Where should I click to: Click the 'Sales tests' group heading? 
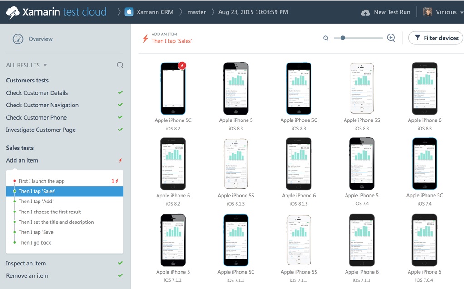tap(20, 148)
